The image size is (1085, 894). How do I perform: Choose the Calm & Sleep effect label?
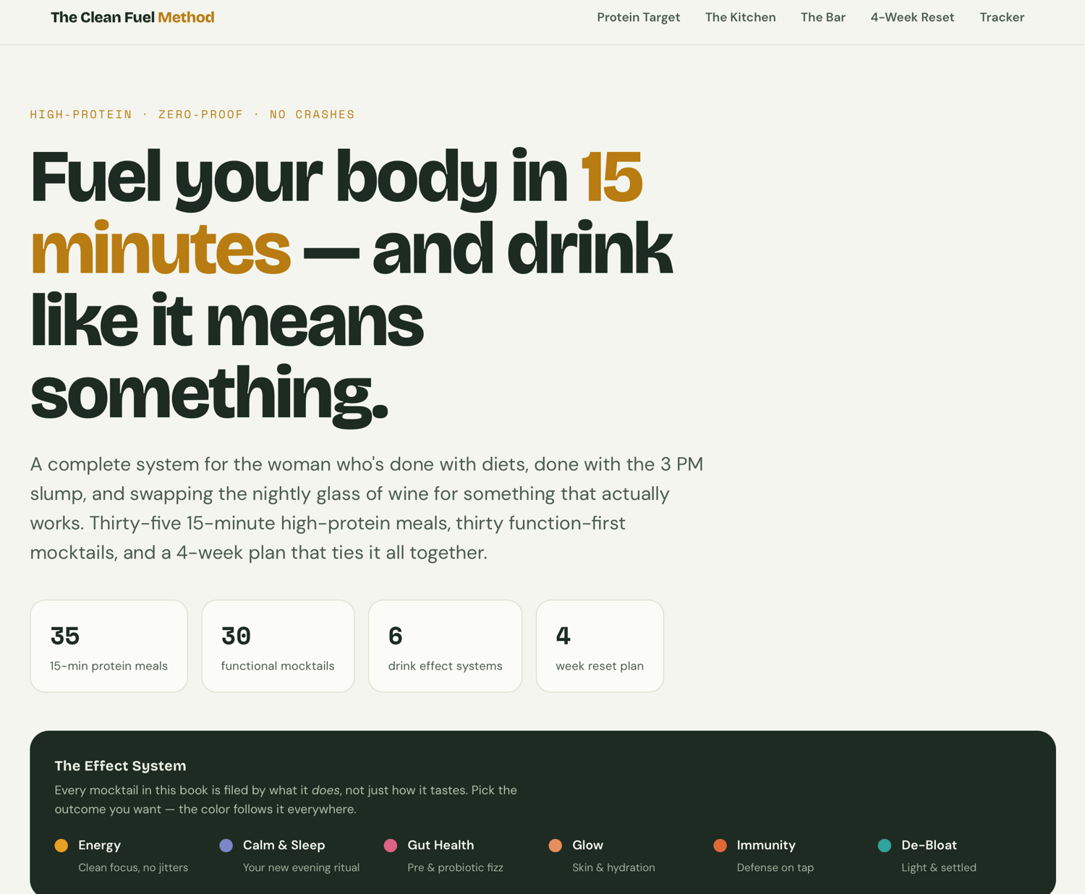[284, 845]
